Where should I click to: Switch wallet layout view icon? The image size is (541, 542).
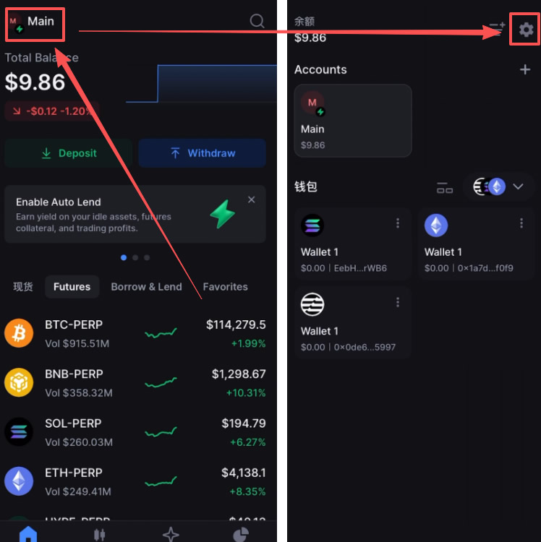[445, 187]
